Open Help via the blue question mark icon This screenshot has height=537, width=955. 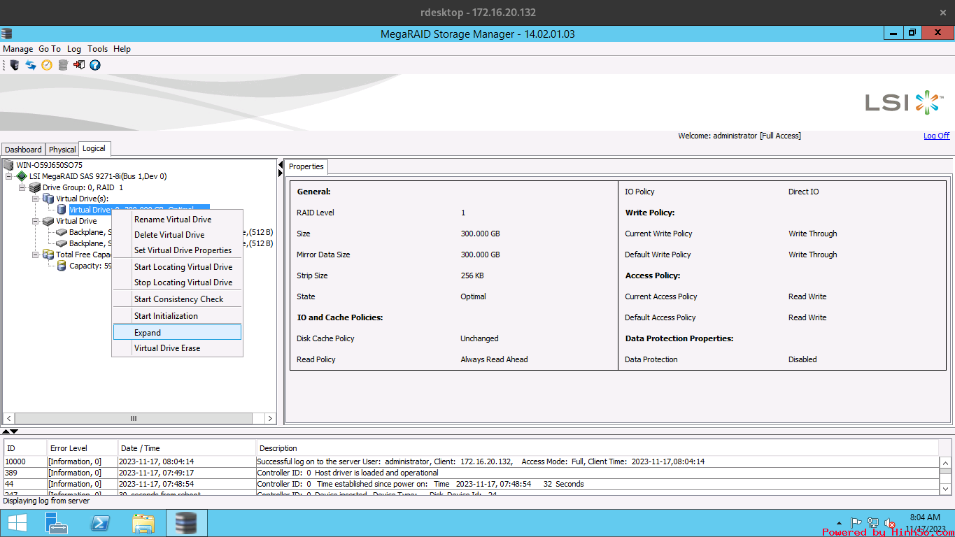click(x=95, y=65)
